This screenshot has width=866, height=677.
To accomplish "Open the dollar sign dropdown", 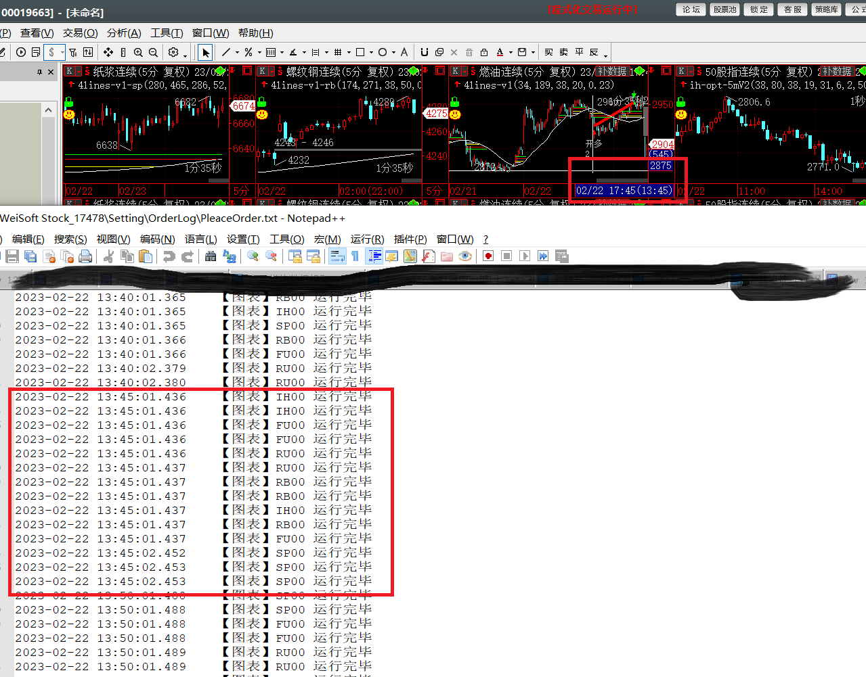I will coord(62,52).
